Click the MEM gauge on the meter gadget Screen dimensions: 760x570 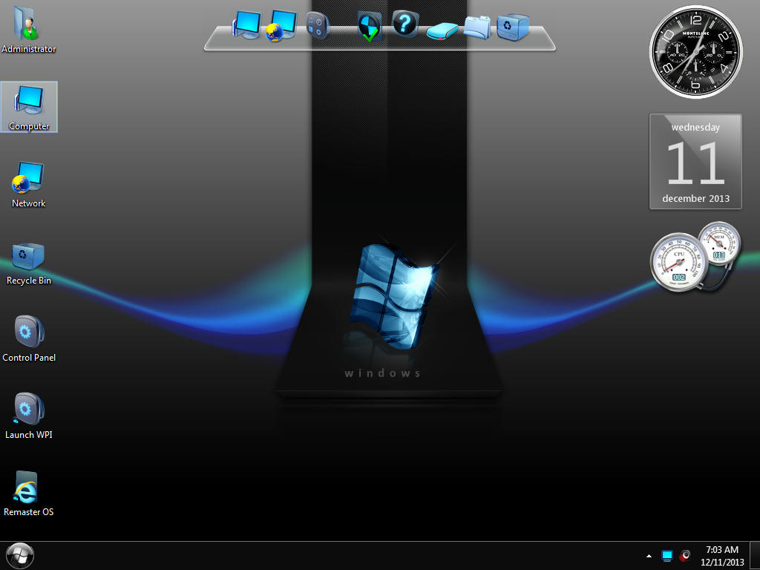tap(719, 243)
